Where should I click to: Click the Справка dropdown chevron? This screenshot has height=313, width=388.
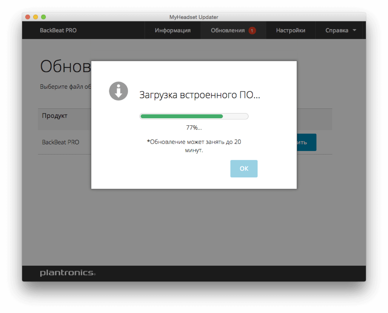(355, 30)
